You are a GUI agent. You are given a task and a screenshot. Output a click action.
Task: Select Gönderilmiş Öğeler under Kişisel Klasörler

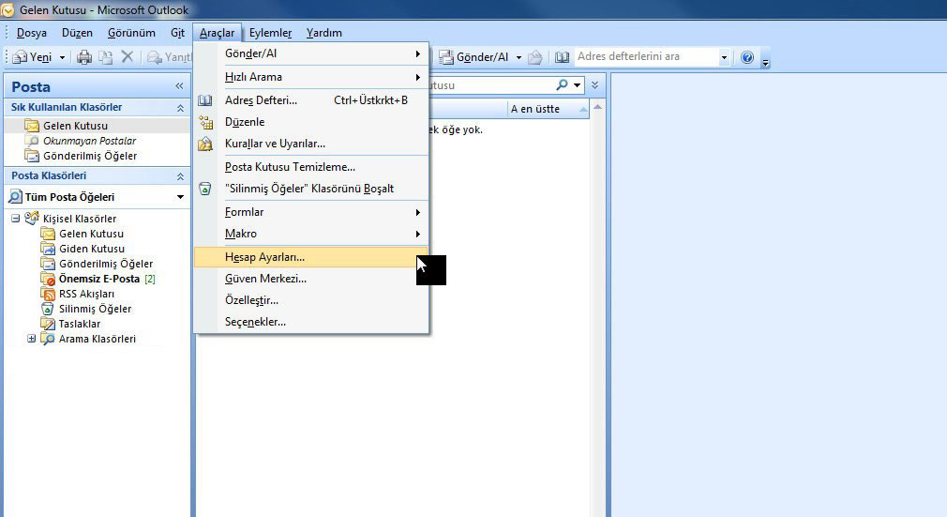[106, 264]
